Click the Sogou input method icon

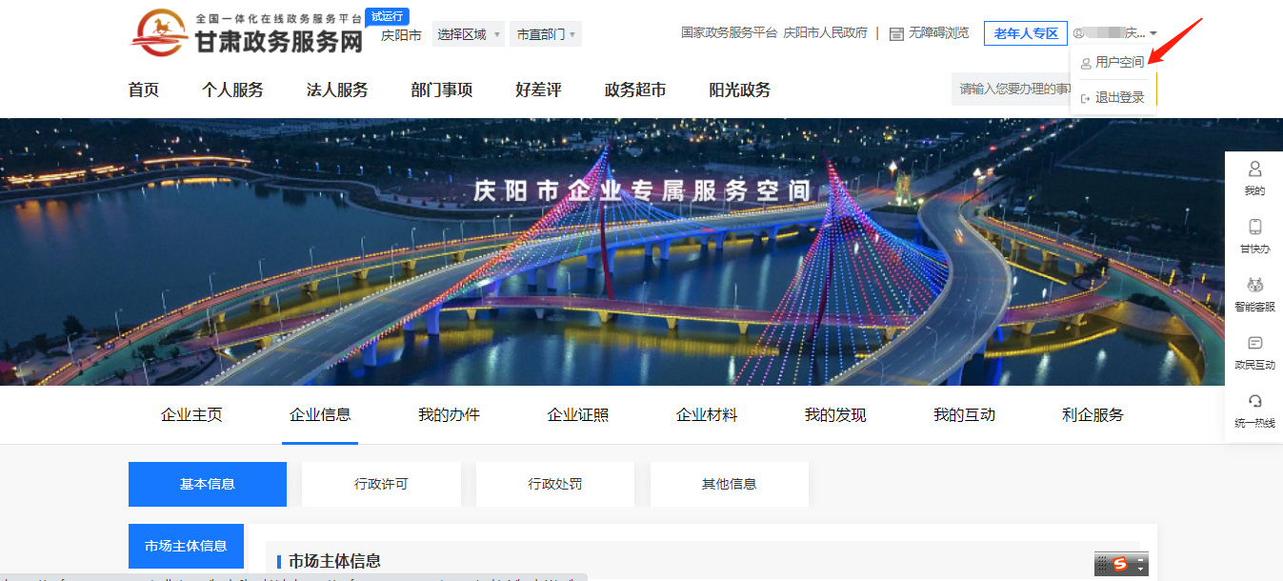1120,564
